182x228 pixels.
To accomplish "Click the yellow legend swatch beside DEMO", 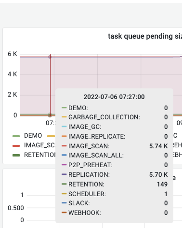I will (51, 136).
